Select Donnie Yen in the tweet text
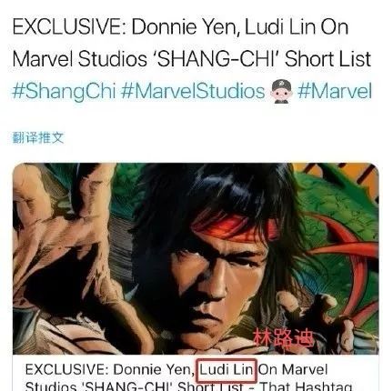 point(184,27)
